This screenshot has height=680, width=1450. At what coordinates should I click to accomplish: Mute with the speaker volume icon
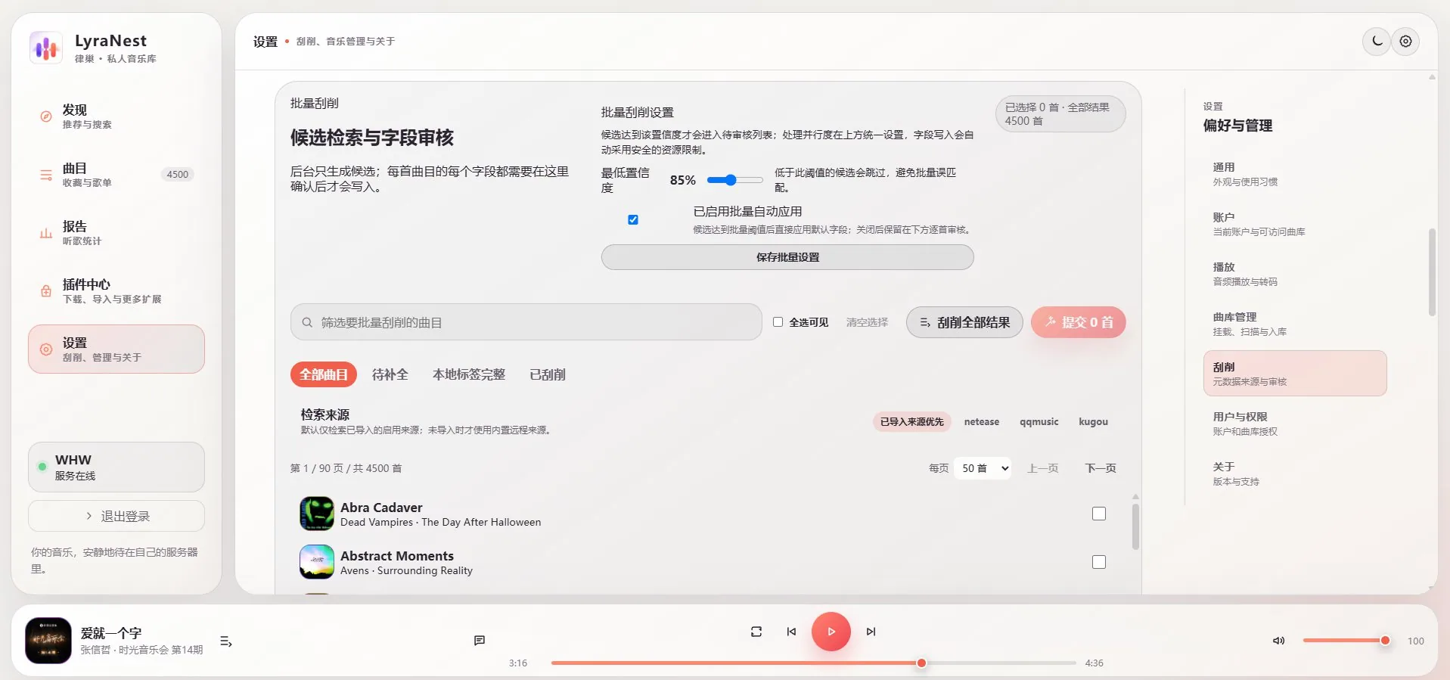click(1278, 641)
